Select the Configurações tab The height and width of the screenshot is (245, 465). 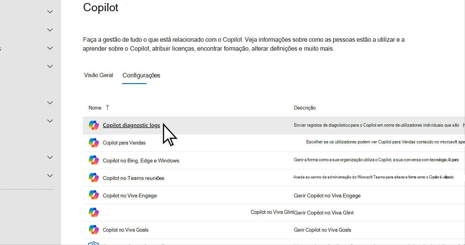[x=141, y=75]
